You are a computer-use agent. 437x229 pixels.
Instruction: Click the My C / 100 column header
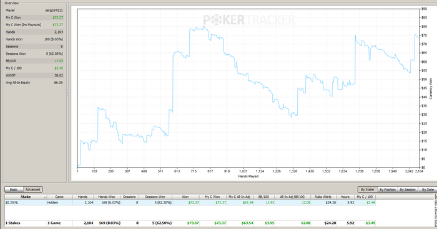[x=365, y=197]
